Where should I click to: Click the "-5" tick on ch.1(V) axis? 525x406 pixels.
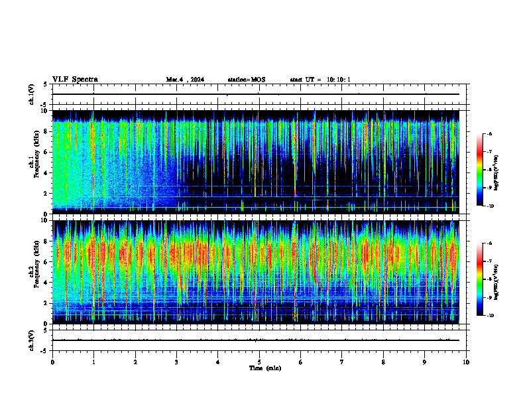pos(44,105)
